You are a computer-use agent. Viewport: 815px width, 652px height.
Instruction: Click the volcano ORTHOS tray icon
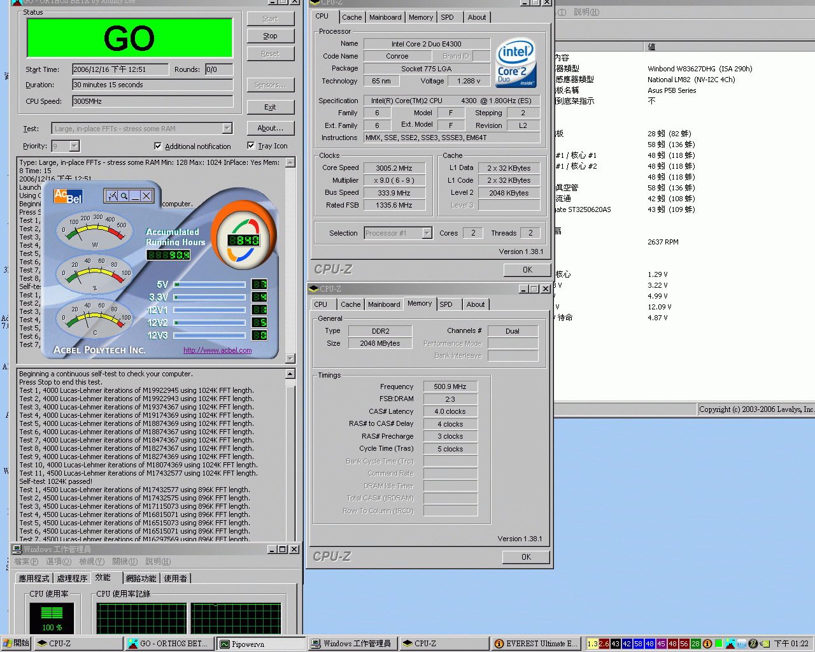(x=730, y=644)
